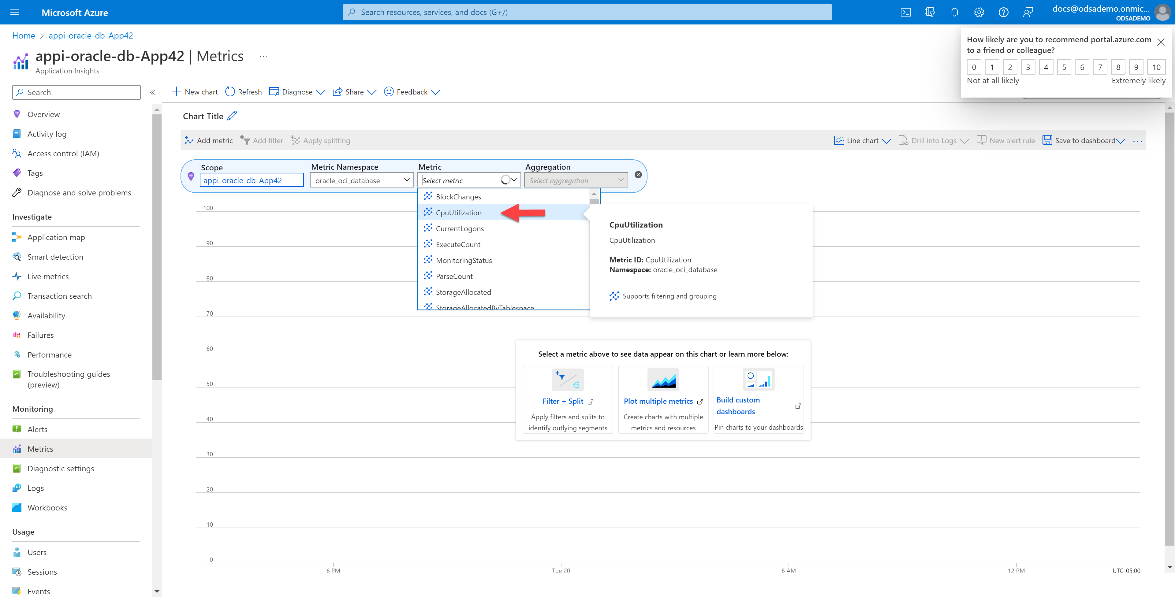
Task: Click Apply splitting
Action: [x=321, y=140]
